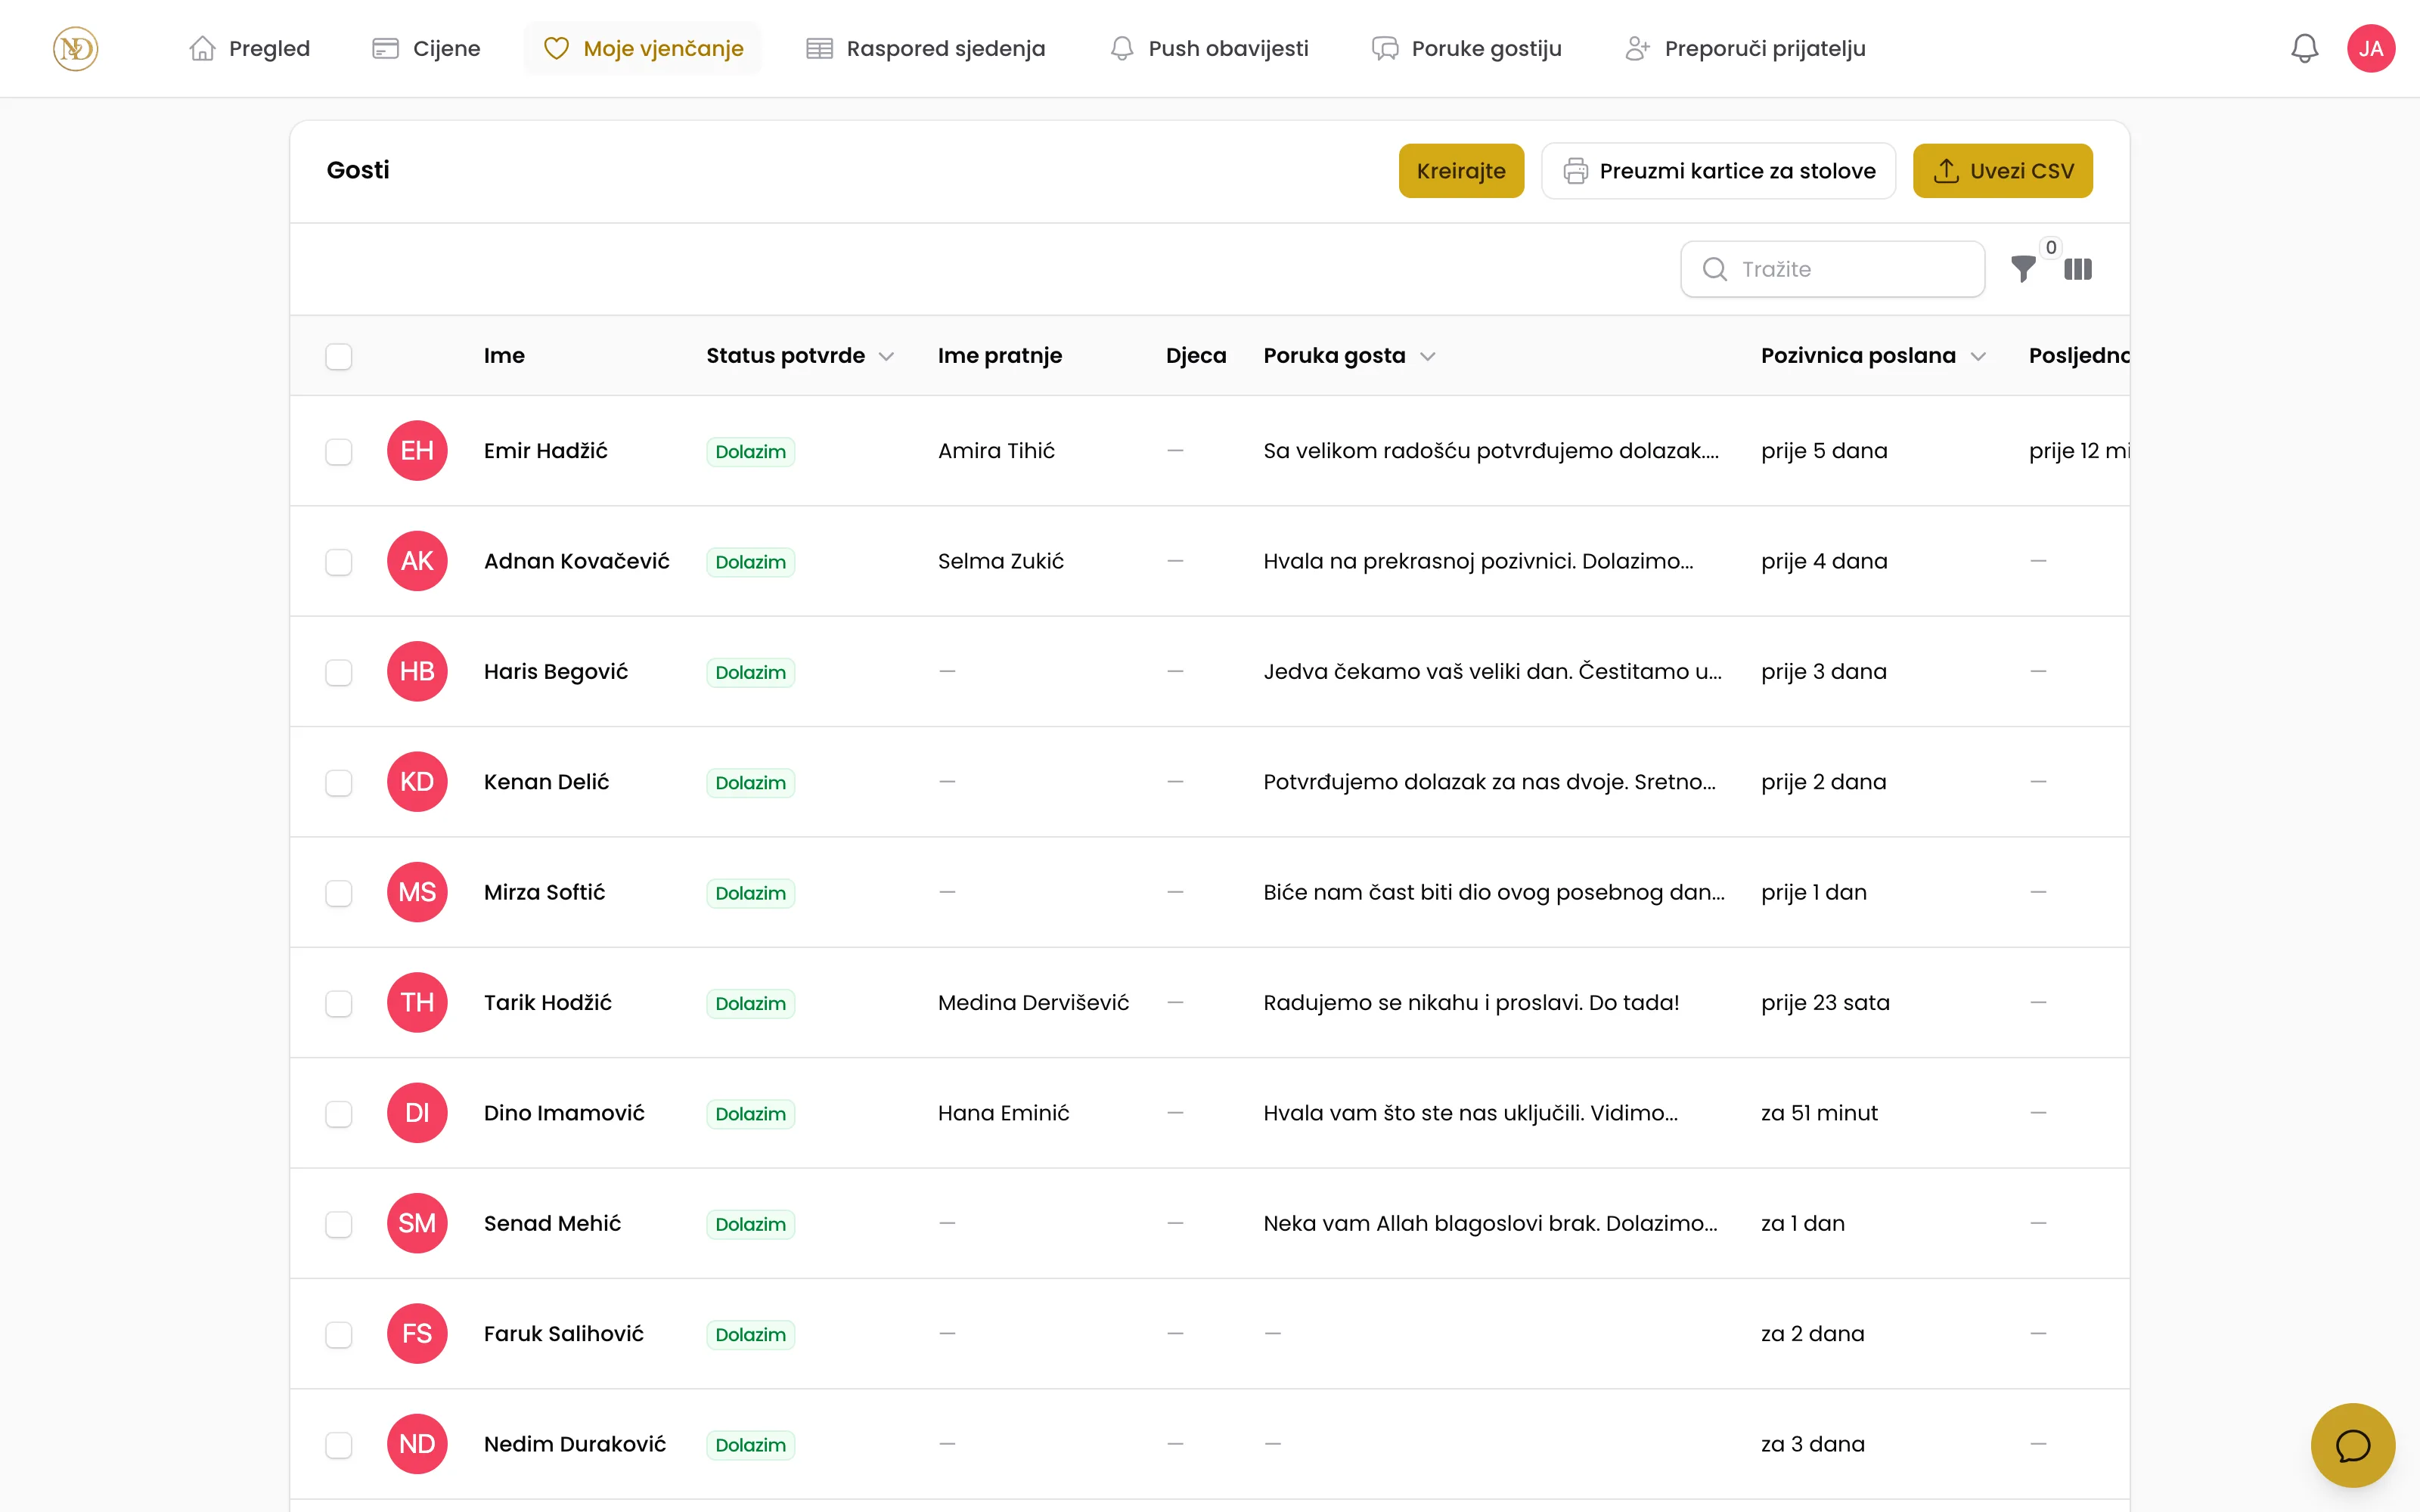Open the Raspored sjedenja menu item

925,48
